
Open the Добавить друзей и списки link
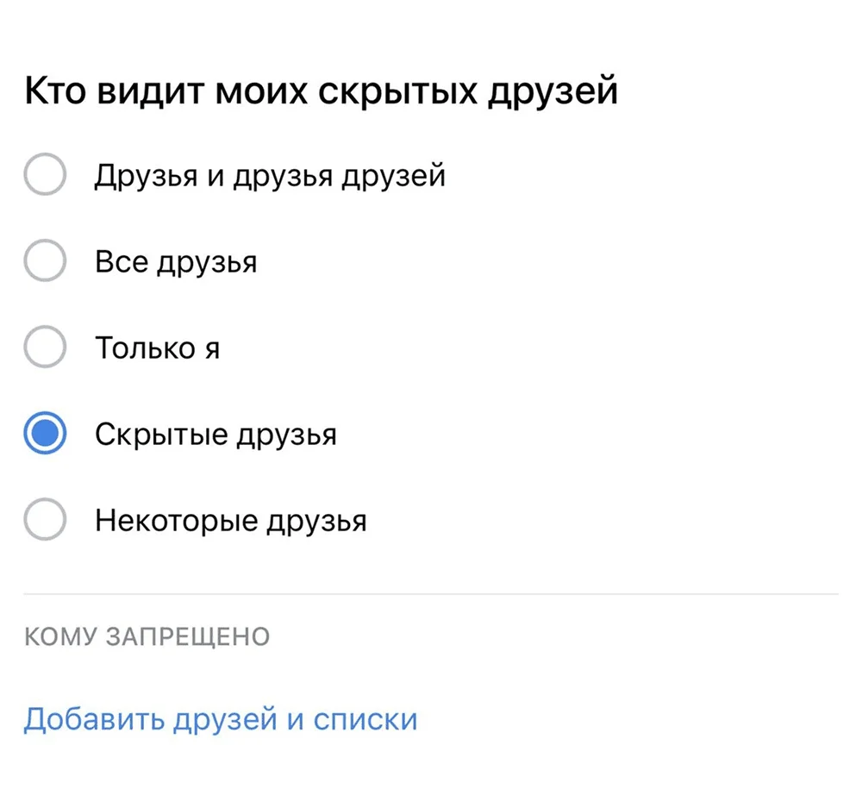point(221,719)
